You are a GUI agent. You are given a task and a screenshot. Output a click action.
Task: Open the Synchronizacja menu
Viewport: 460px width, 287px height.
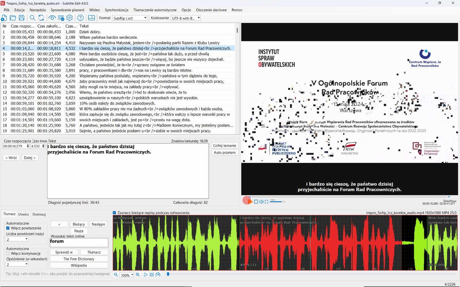click(x=116, y=10)
